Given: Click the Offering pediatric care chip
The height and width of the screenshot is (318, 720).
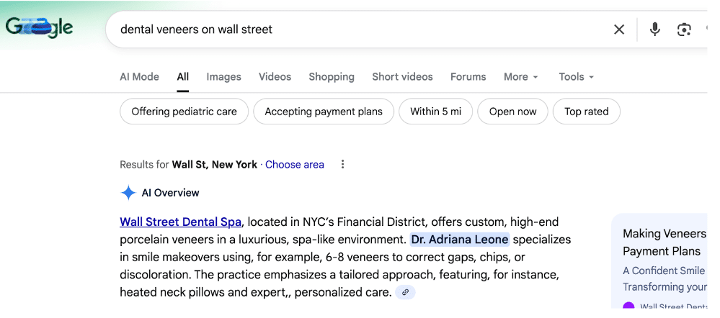Looking at the screenshot, I should click(184, 112).
